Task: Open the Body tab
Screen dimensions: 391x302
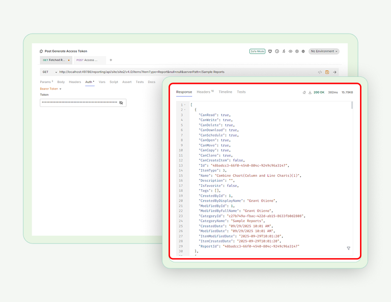Action: pyautogui.click(x=61, y=82)
